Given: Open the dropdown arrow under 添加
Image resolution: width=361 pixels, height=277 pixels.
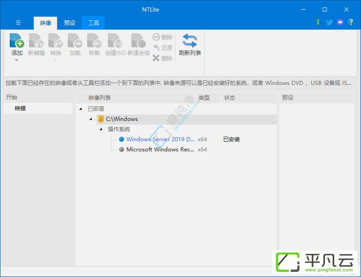Looking at the screenshot, I should [x=17, y=60].
